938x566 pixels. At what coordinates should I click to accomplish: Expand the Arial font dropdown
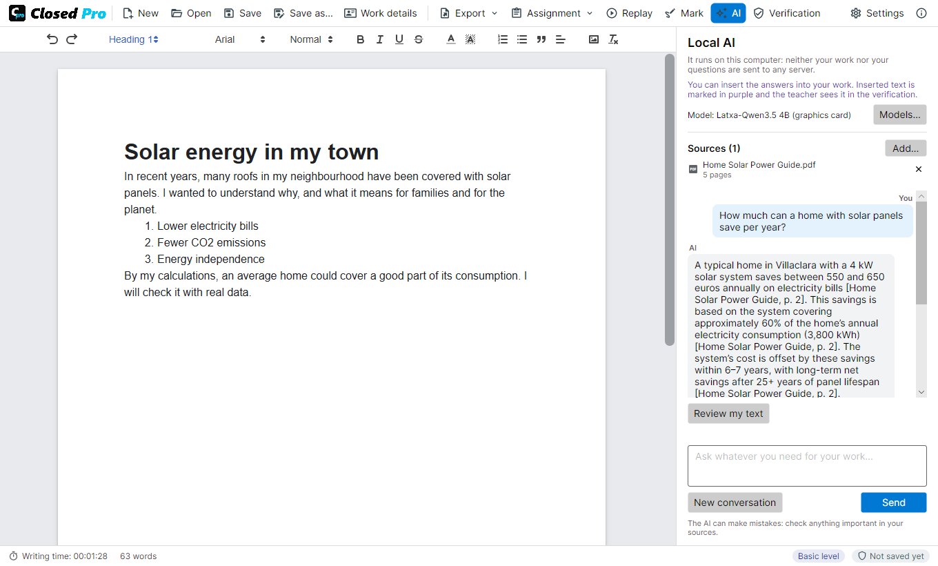point(240,39)
